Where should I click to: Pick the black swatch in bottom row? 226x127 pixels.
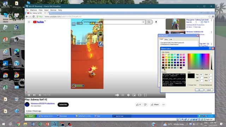(163, 68)
